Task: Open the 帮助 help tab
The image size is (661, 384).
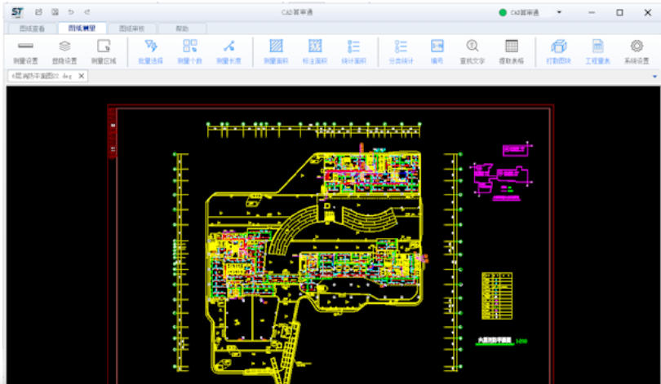Action: 182,29
